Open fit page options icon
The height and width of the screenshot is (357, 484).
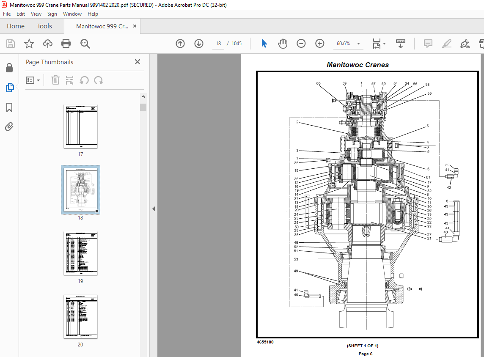tap(377, 44)
